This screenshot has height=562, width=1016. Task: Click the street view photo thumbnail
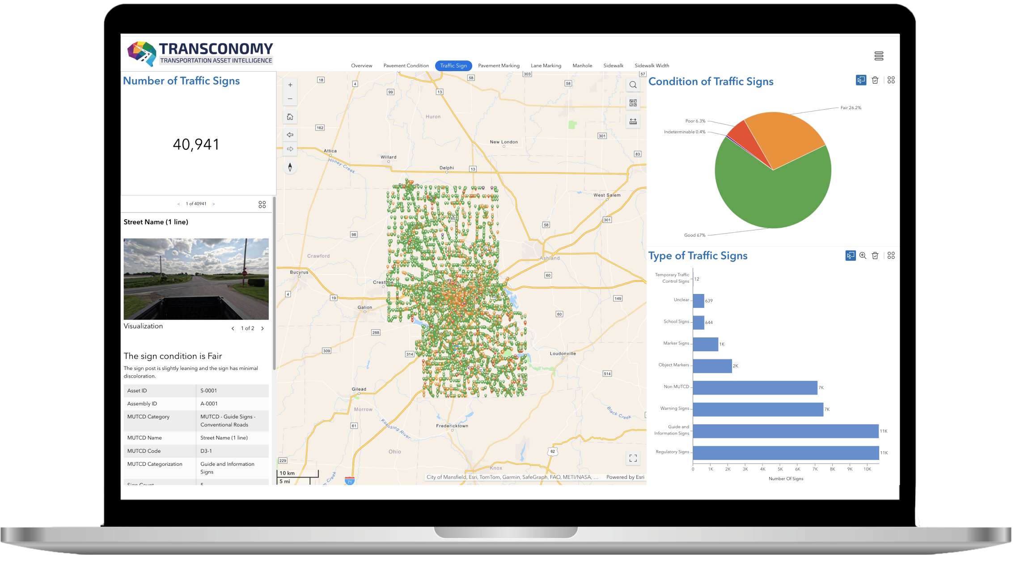tap(196, 278)
